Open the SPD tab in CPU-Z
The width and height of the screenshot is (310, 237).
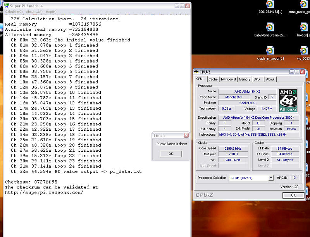pos(257,79)
